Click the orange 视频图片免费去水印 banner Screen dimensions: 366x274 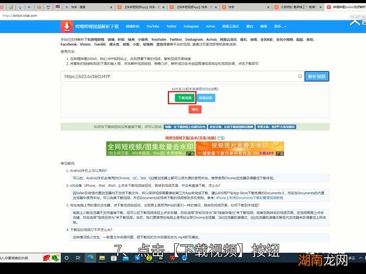click(239, 148)
